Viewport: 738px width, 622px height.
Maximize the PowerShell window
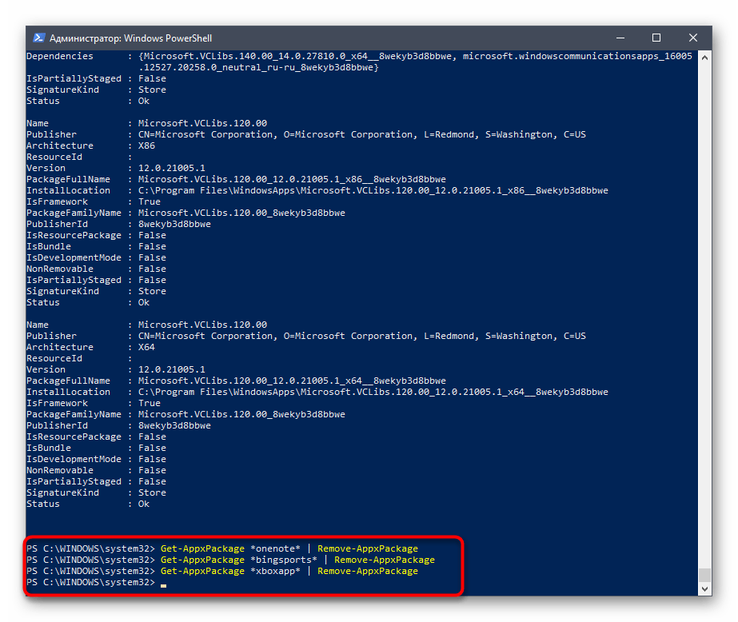[656, 38]
